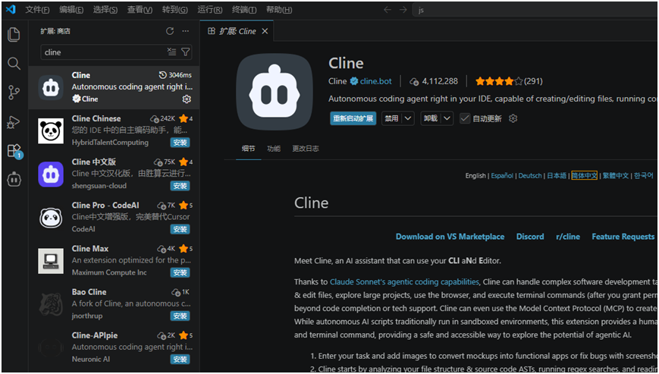The height and width of the screenshot is (374, 659).
Task: Switch readme language to 日本語
Action: point(557,176)
